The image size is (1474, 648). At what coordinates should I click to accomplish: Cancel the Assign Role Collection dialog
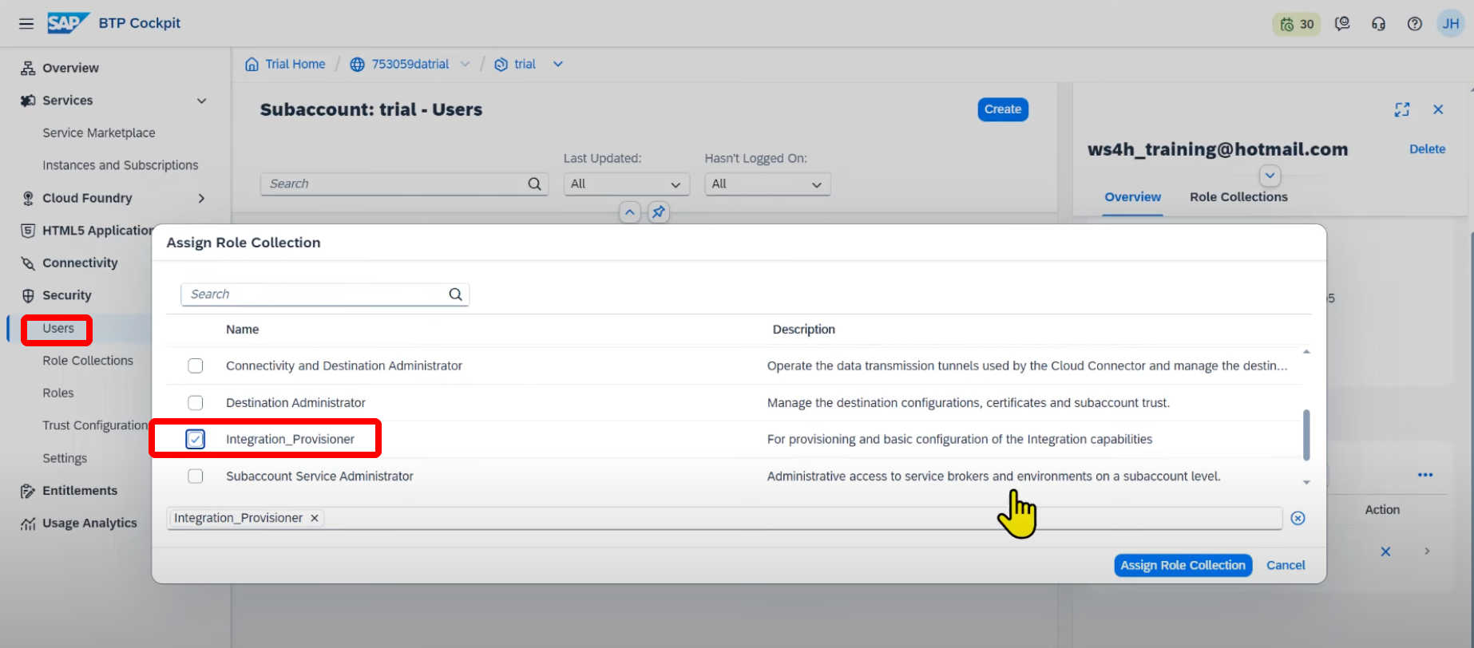1286,565
